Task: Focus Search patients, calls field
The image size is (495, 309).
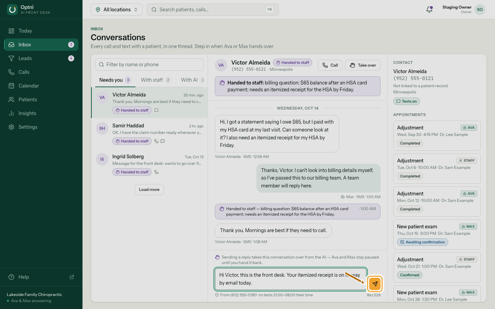Action: tap(212, 10)
